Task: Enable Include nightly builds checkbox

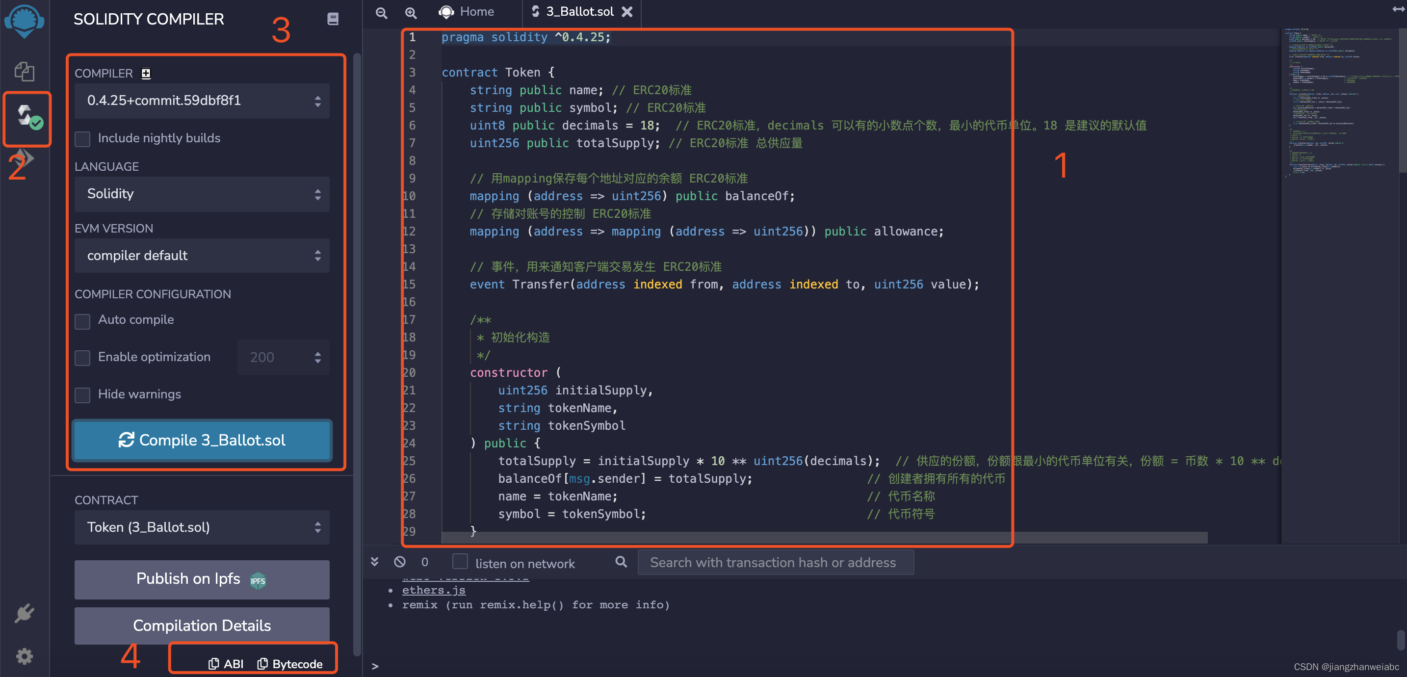Action: (82, 139)
